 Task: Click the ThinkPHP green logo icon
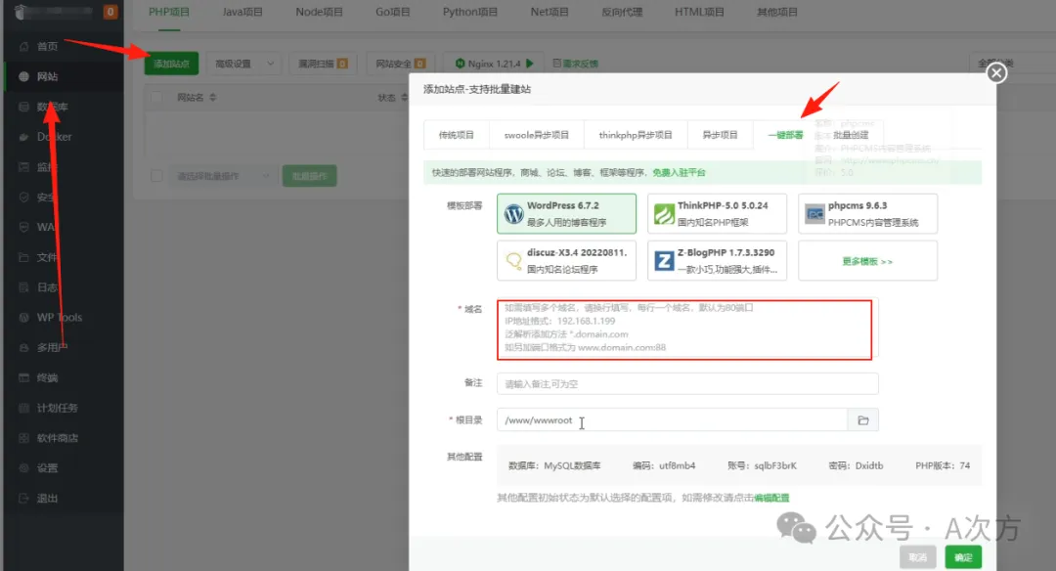click(x=664, y=213)
